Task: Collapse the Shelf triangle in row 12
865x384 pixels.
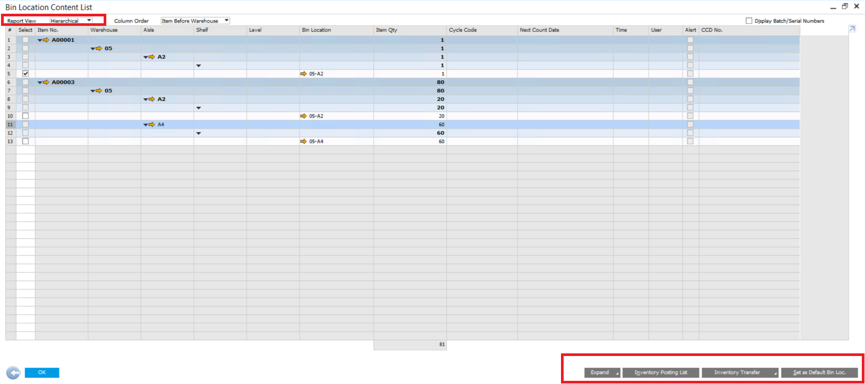Action: coord(199,133)
